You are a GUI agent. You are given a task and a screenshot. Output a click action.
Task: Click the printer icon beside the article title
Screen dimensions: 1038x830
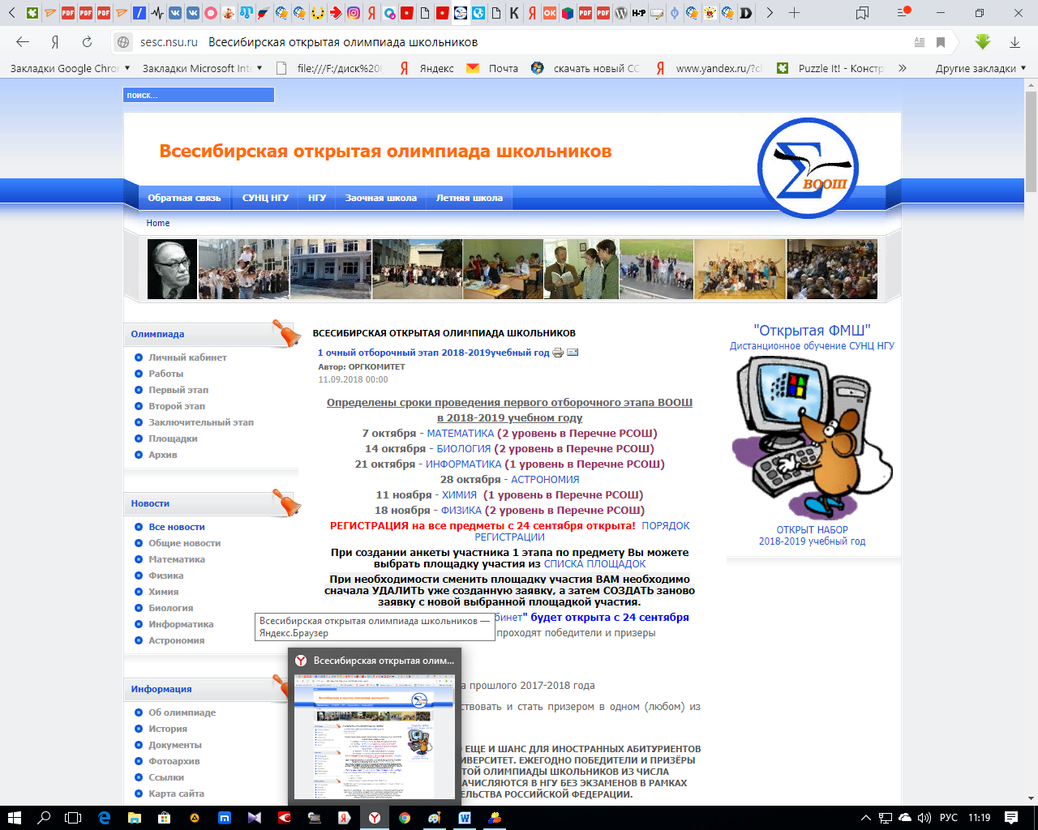point(558,353)
